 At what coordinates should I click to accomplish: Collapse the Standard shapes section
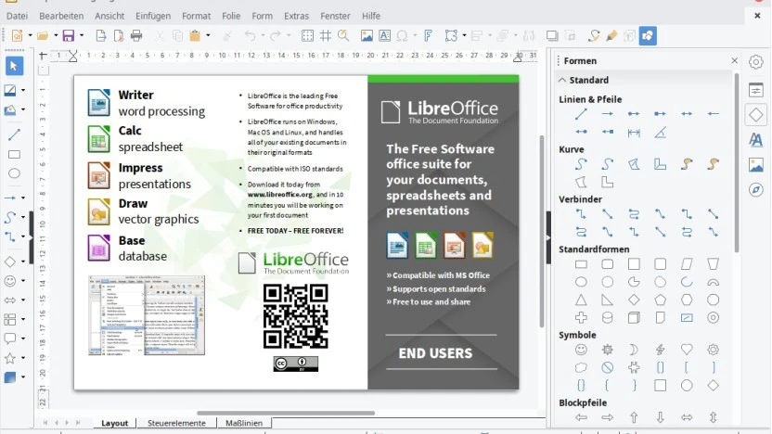click(x=562, y=81)
